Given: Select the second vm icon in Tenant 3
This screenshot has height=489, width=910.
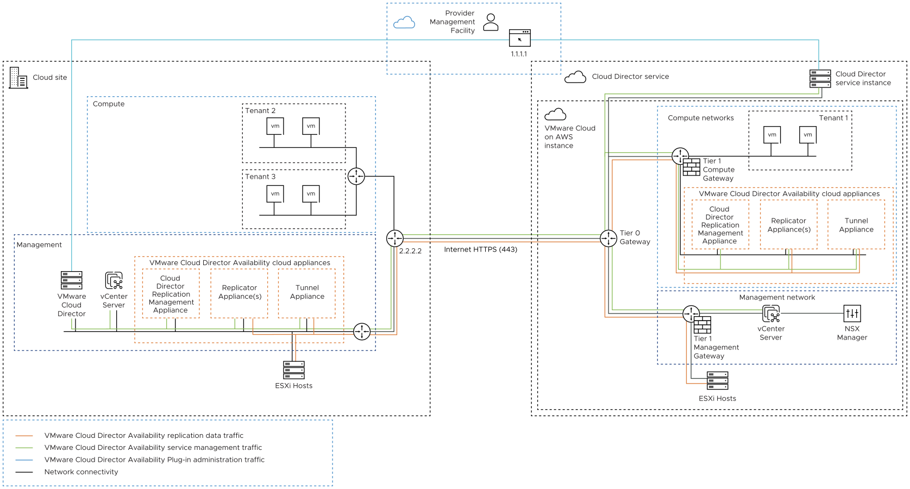Looking at the screenshot, I should coord(311,194).
